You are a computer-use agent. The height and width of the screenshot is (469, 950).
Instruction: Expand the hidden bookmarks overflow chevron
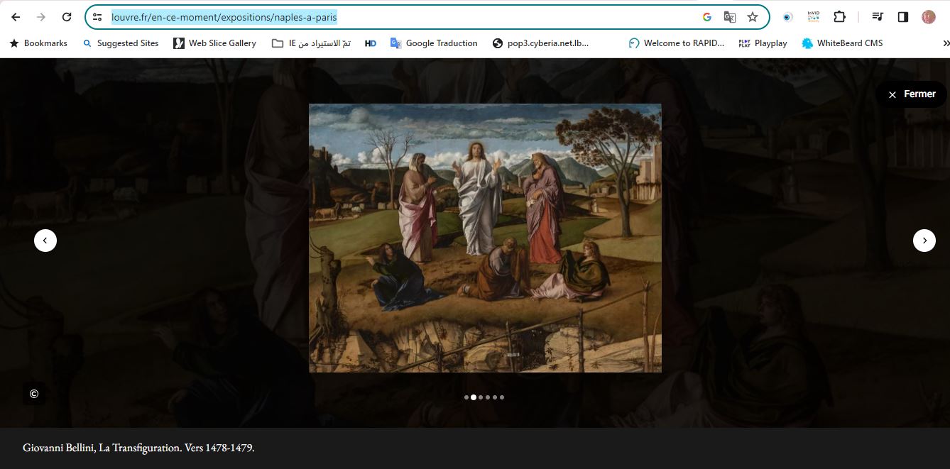(945, 43)
